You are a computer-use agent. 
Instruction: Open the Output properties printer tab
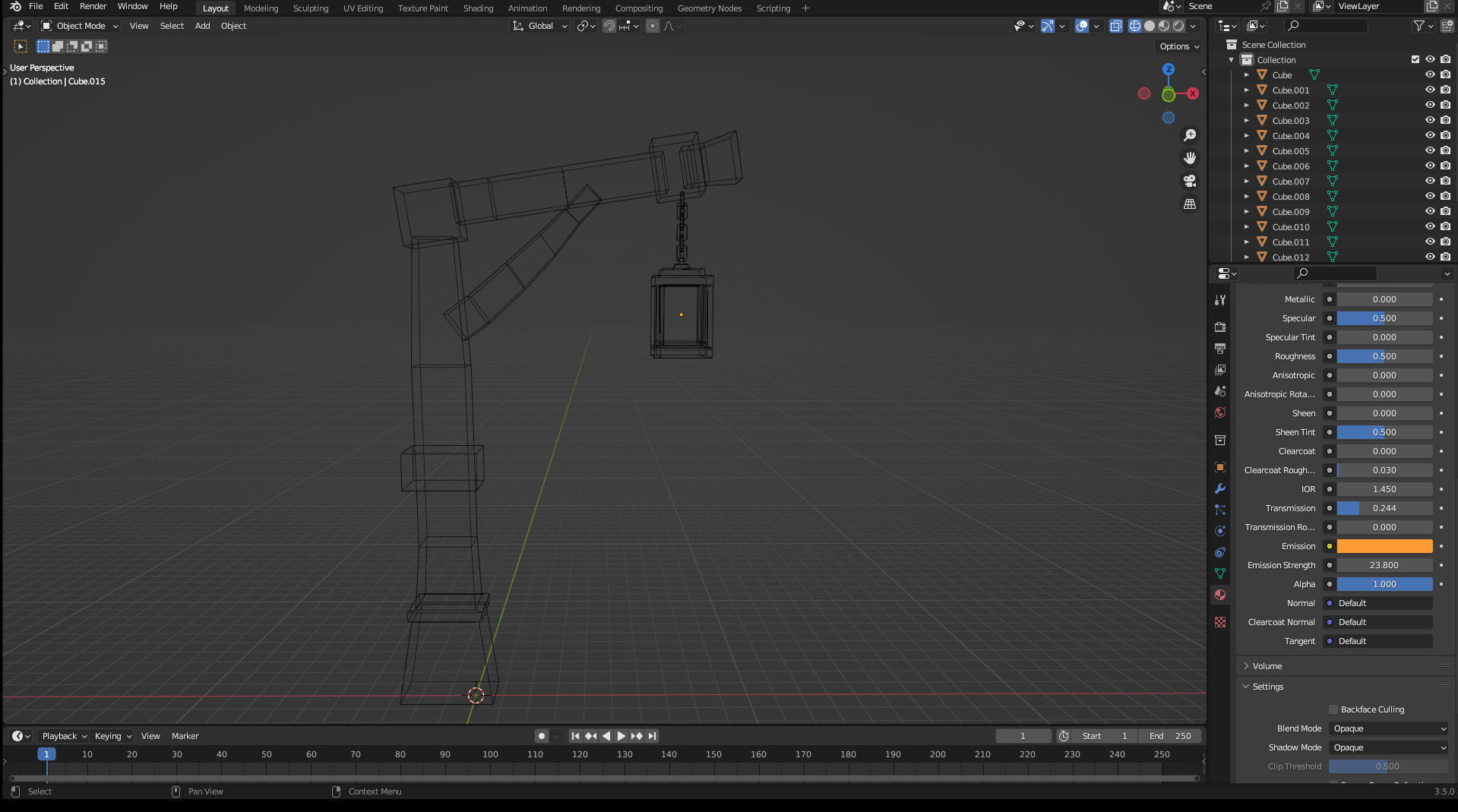(1220, 349)
